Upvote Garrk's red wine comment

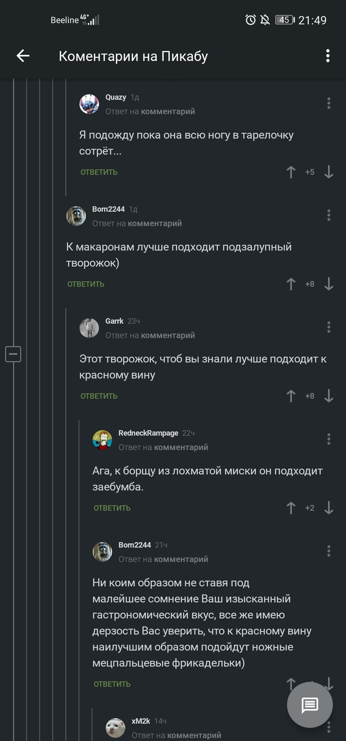(291, 396)
